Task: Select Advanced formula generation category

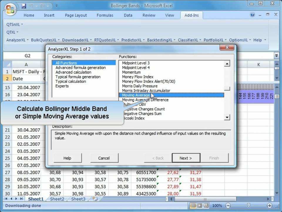Action: pos(80,68)
